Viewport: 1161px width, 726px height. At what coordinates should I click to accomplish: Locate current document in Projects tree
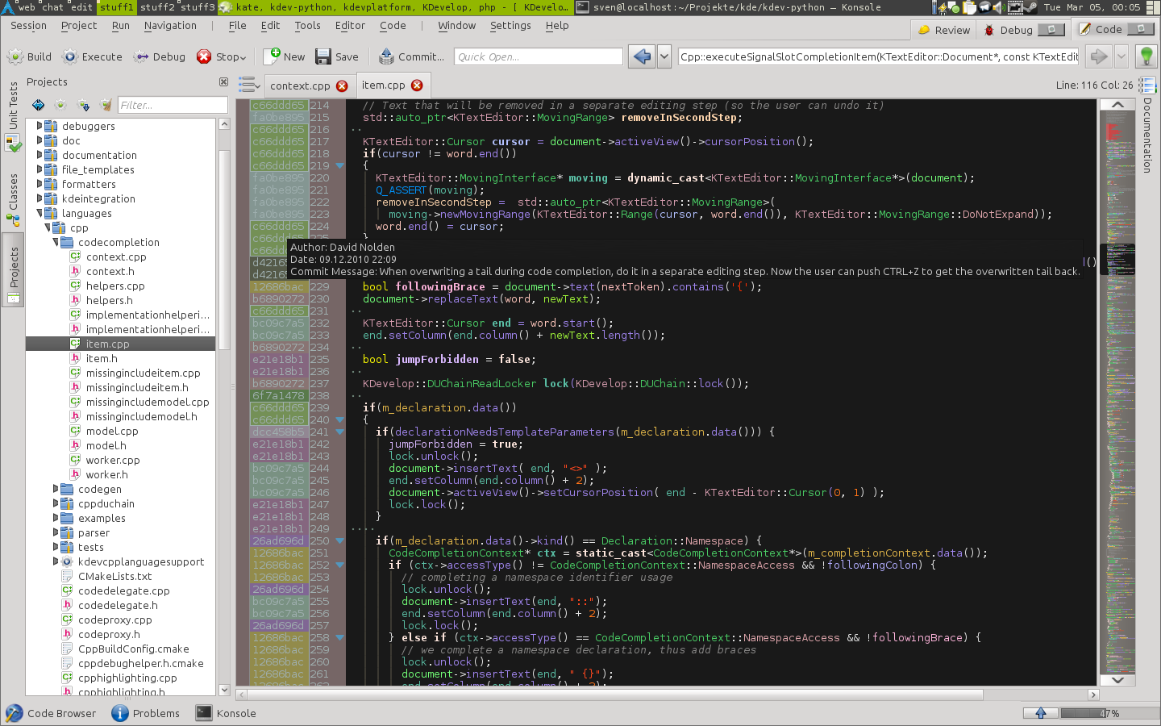[x=38, y=105]
